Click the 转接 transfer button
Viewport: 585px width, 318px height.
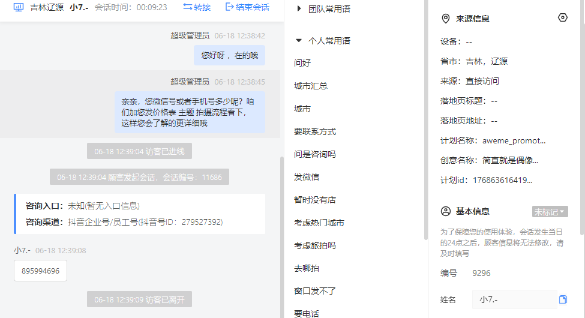click(x=197, y=7)
